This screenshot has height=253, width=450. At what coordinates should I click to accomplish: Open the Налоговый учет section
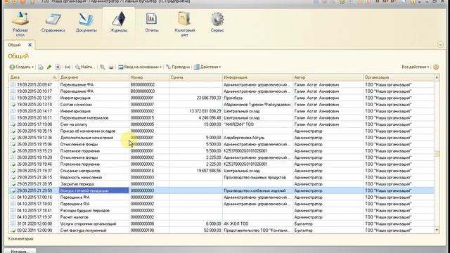184,24
